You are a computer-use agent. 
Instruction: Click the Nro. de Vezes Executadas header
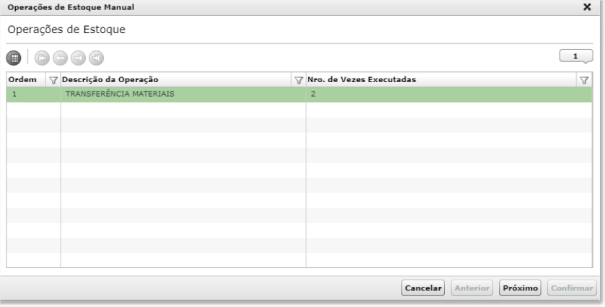(x=361, y=80)
